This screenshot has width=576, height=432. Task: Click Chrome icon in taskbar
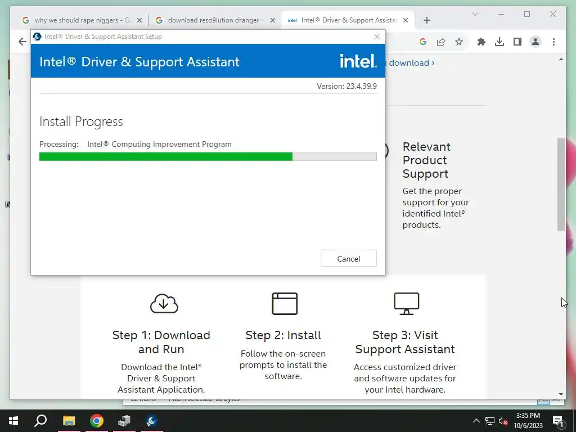97,421
